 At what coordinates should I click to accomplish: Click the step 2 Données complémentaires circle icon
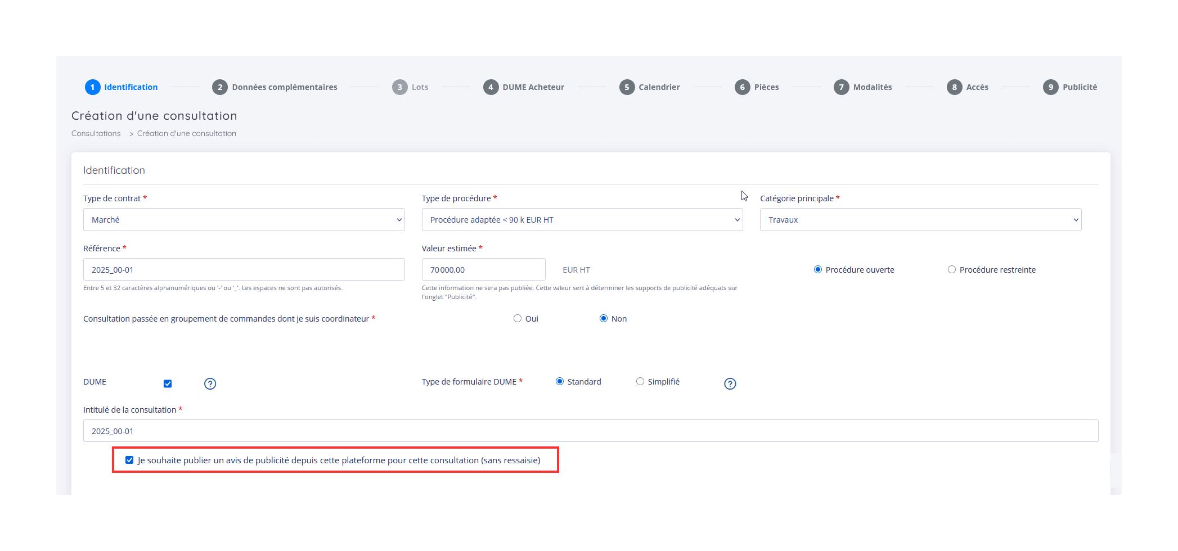click(x=219, y=87)
